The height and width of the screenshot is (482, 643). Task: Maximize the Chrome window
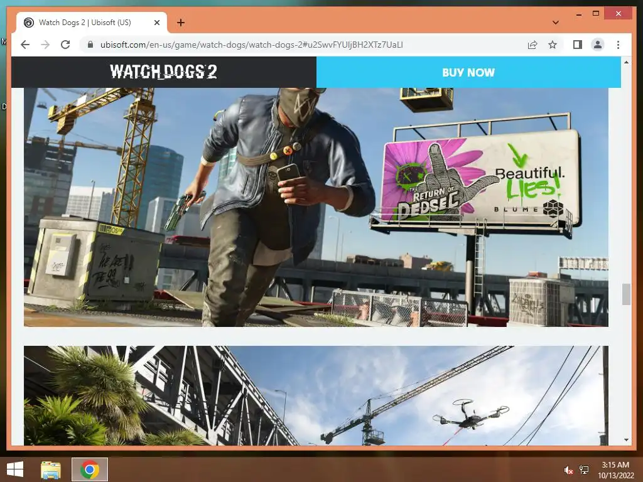[x=596, y=14]
